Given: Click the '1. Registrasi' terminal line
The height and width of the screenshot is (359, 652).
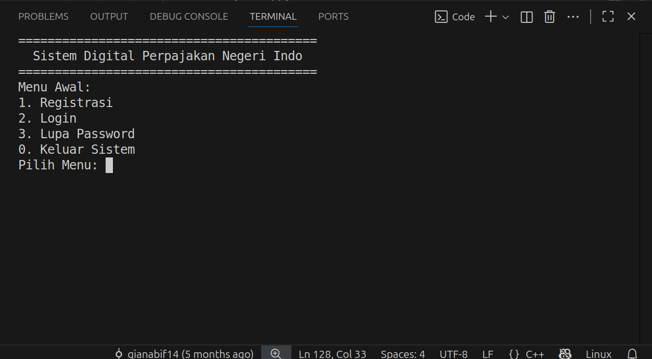Looking at the screenshot, I should (66, 103).
